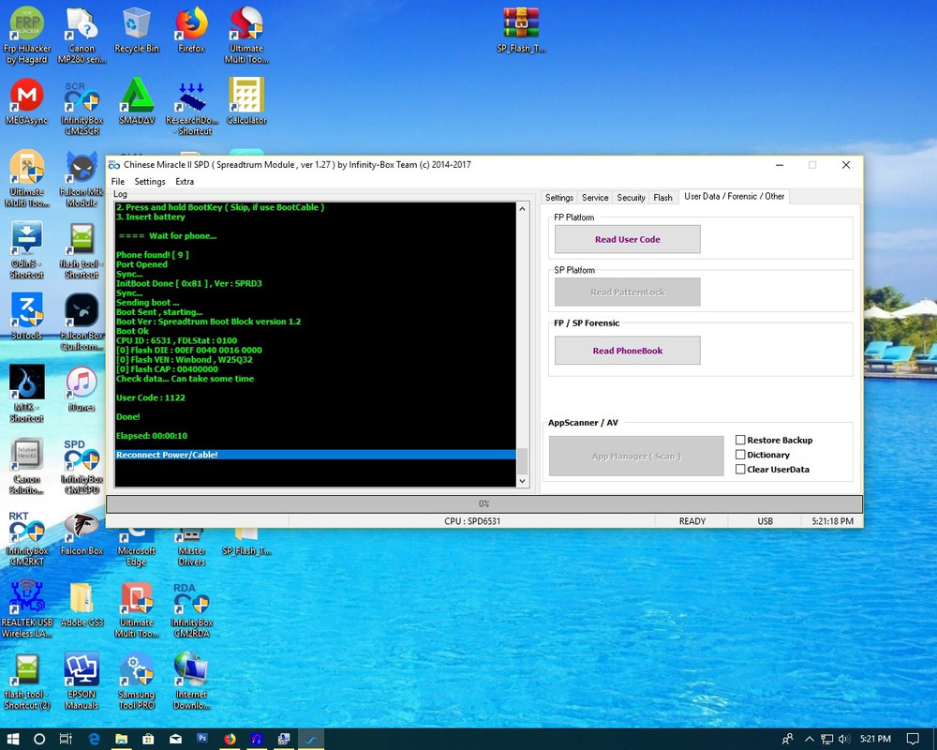This screenshot has height=750, width=937.
Task: Switch to the Flash tab
Action: click(x=662, y=198)
